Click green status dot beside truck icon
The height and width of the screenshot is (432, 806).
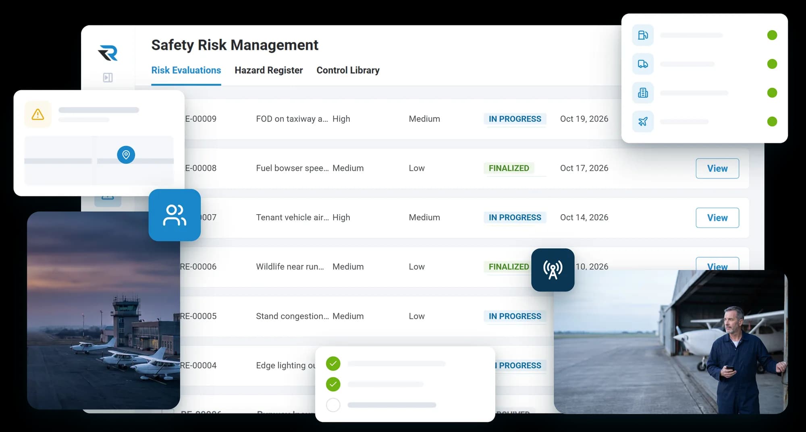tap(772, 64)
